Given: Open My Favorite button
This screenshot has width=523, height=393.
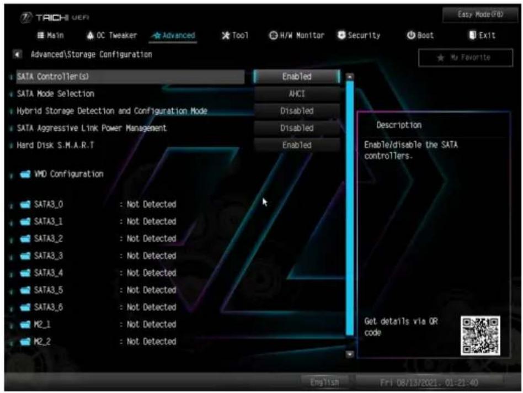Looking at the screenshot, I should pos(466,58).
